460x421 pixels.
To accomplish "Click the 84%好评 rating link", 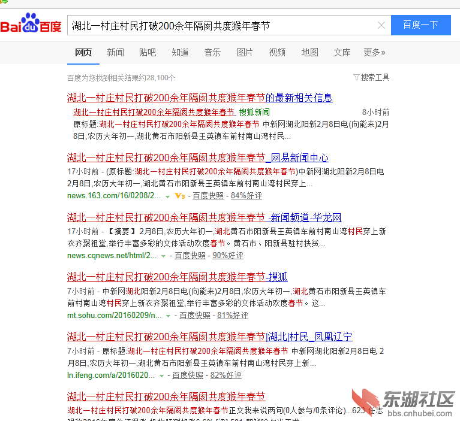I will (246, 195).
